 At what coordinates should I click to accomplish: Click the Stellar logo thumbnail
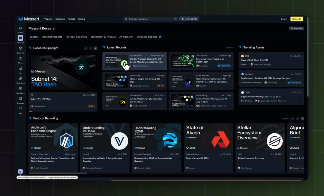pos(275,141)
